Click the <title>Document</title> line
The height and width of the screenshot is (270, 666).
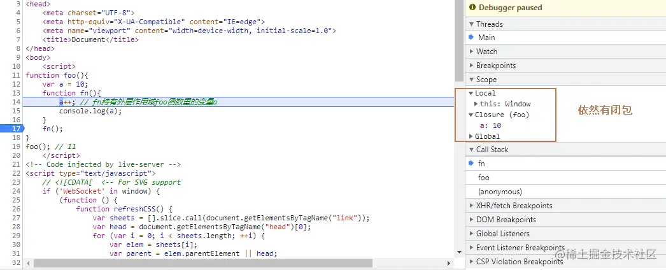coord(90,39)
